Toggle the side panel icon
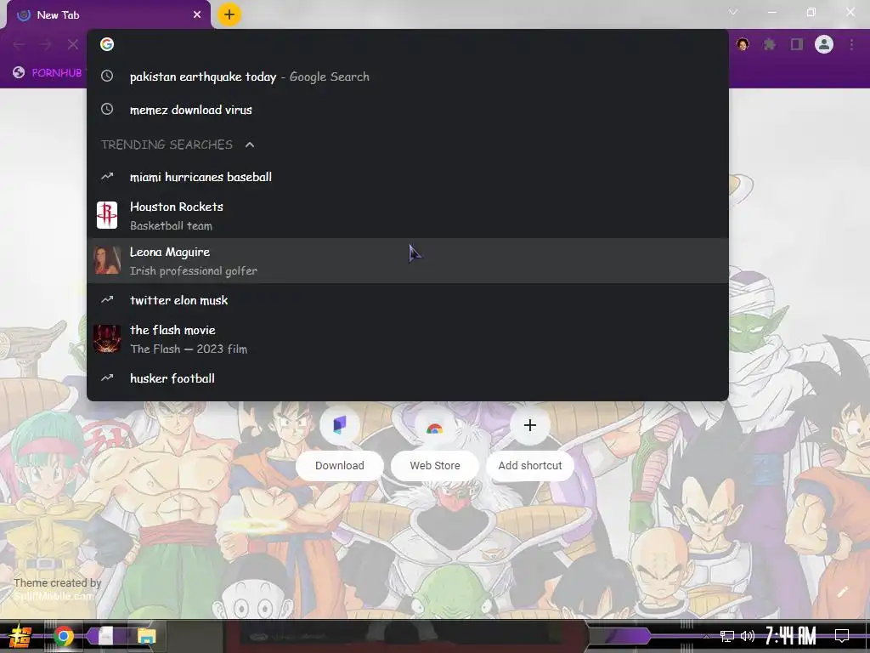 pyautogui.click(x=797, y=44)
